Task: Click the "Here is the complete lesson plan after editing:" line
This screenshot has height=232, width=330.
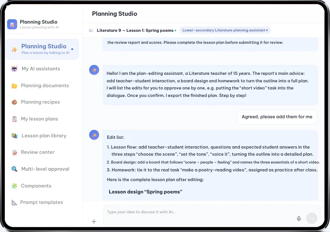Action: coord(155,180)
